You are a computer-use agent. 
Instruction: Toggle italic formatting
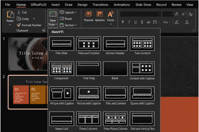click(129, 22)
